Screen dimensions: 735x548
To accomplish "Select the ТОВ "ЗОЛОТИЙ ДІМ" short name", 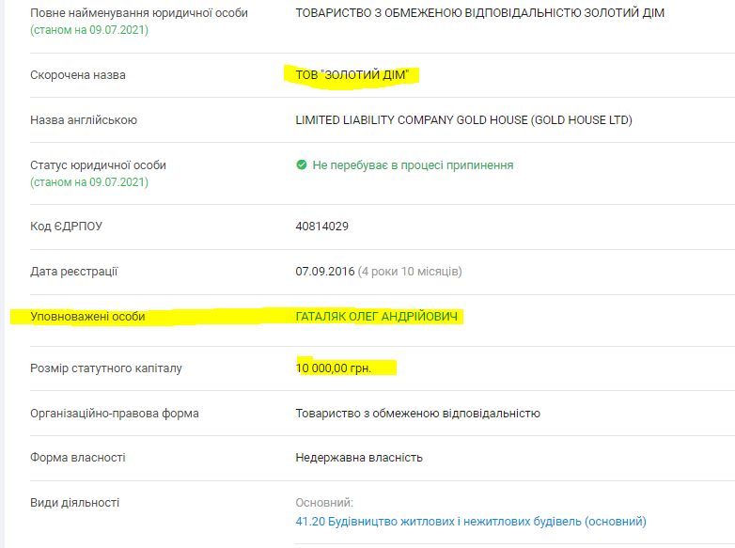I will click(x=352, y=74).
